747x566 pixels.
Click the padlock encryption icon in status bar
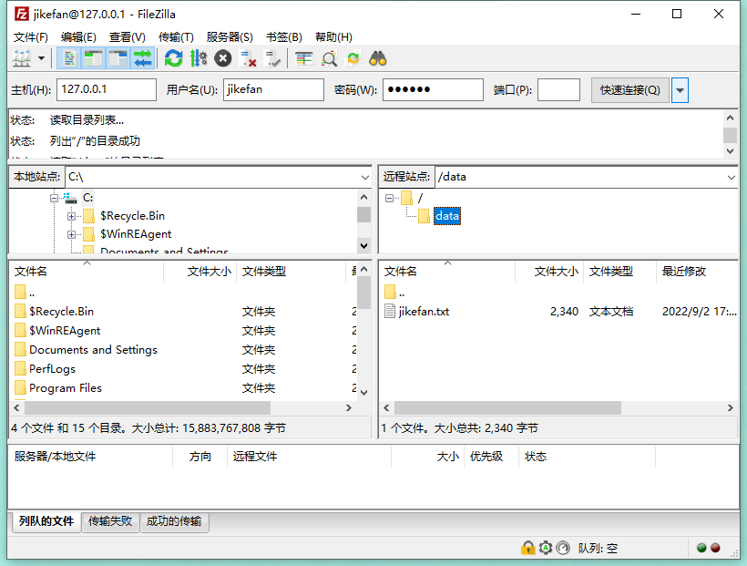(x=527, y=548)
